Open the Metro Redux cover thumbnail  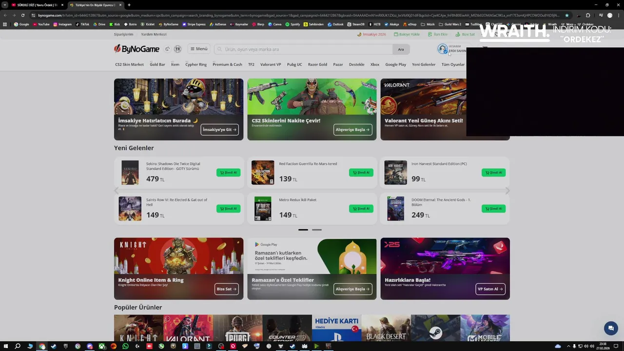click(x=263, y=209)
